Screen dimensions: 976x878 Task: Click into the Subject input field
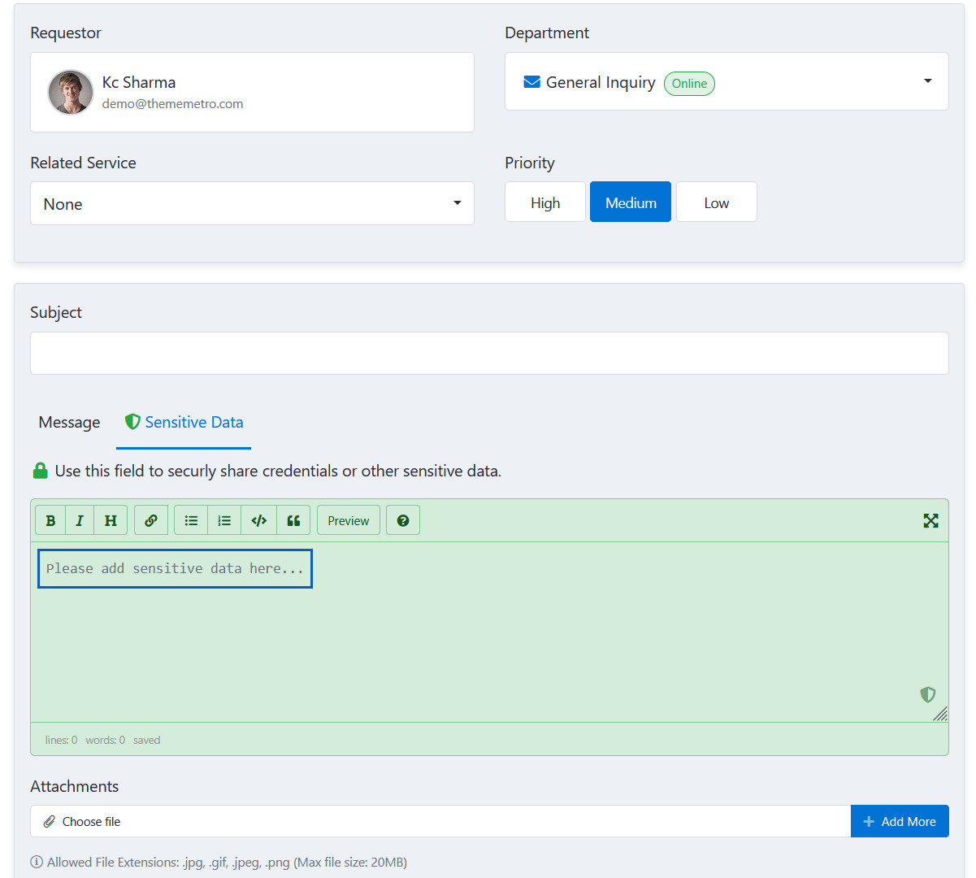[489, 354]
